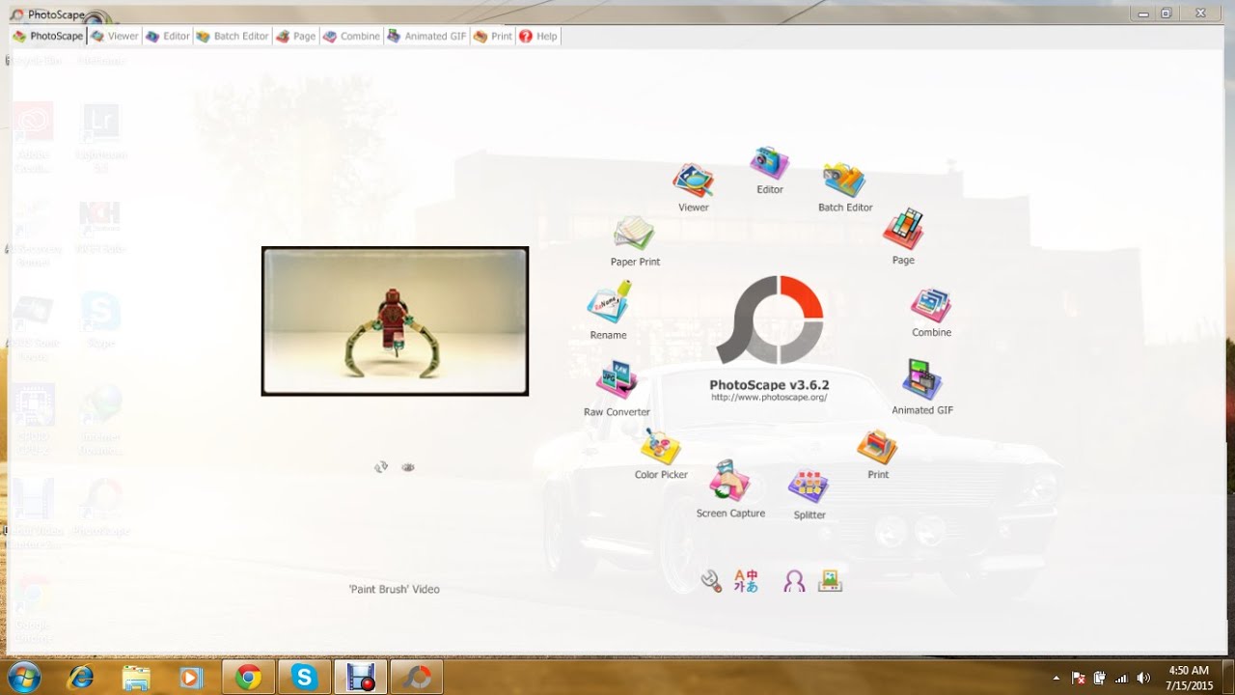Open the Animated GIF circle icon

click(922, 379)
